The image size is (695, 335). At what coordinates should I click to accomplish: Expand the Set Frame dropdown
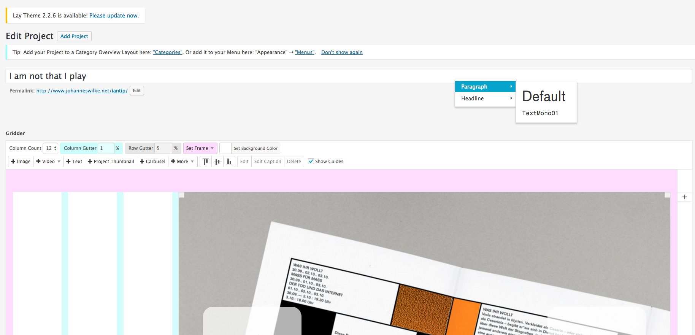[200, 148]
